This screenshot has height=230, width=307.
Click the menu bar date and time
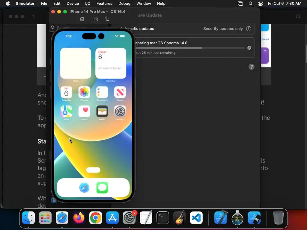285,4
